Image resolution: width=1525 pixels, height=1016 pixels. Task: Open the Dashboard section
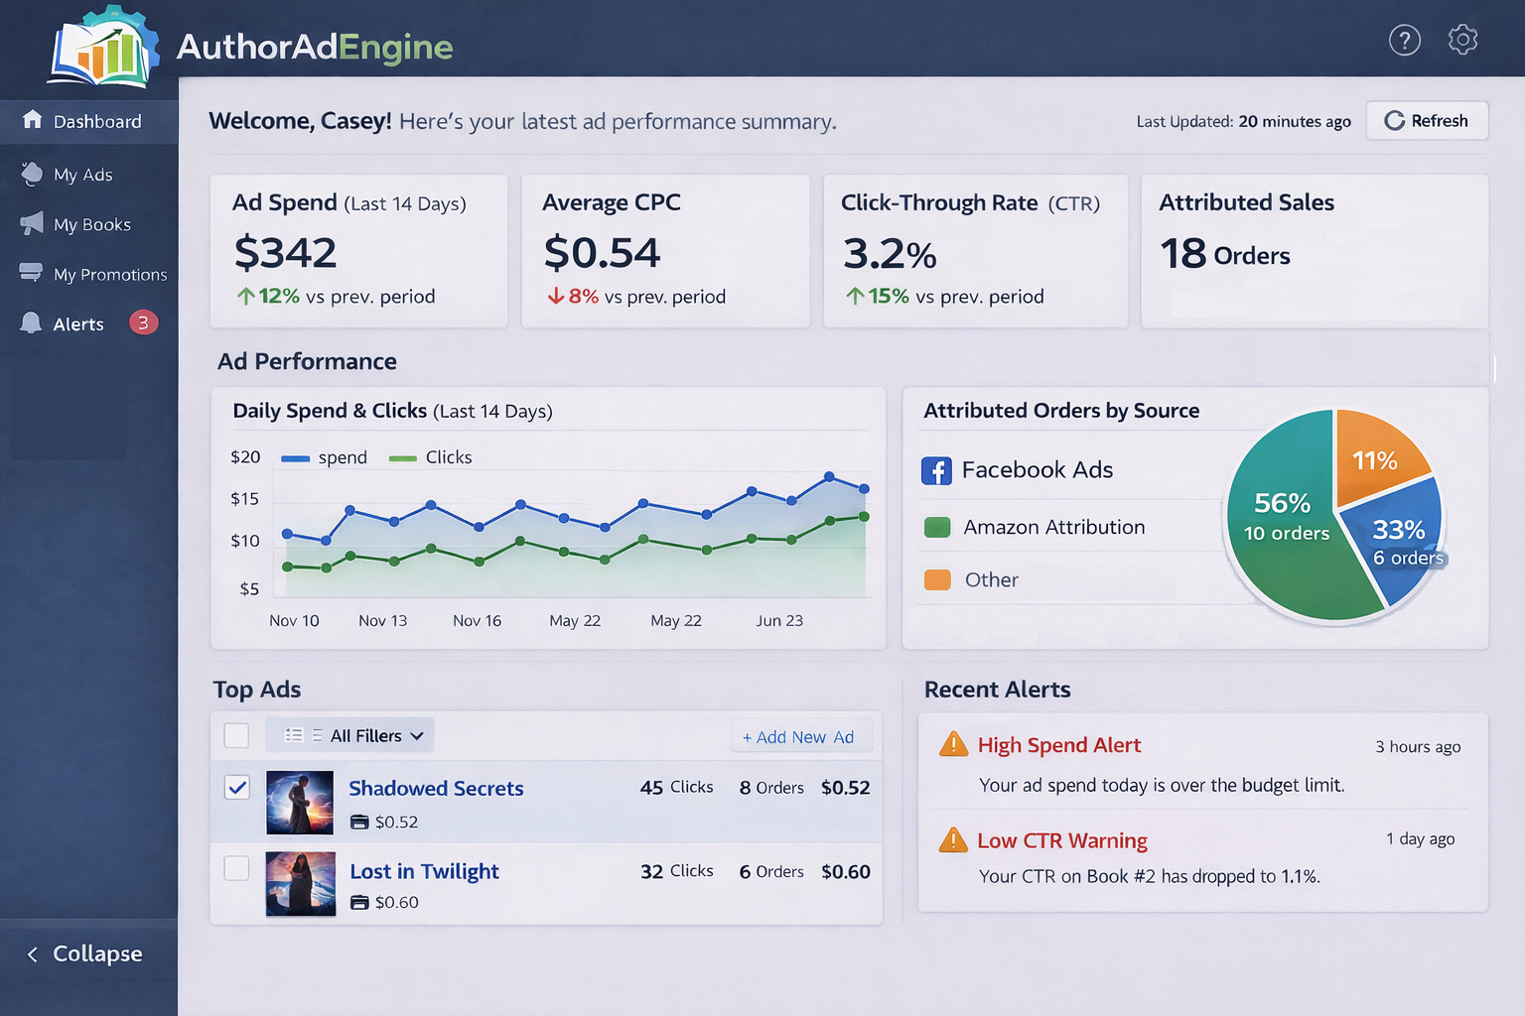coord(96,121)
